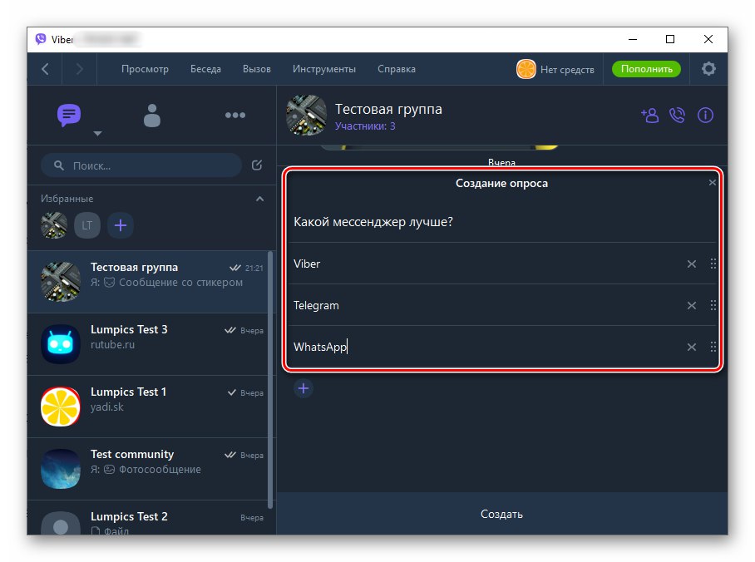Remove the WhatsApp poll option

pos(692,347)
